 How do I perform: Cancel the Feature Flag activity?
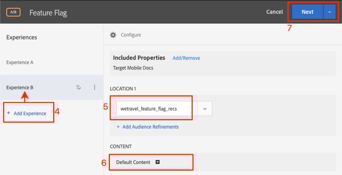[x=275, y=12]
